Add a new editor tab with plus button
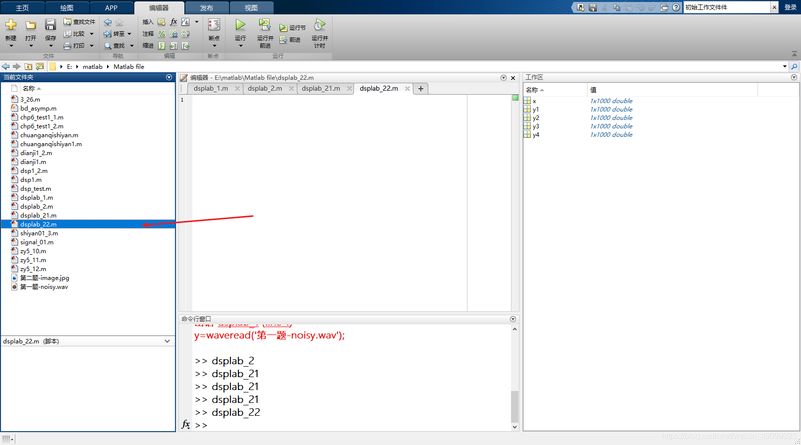 [x=421, y=89]
